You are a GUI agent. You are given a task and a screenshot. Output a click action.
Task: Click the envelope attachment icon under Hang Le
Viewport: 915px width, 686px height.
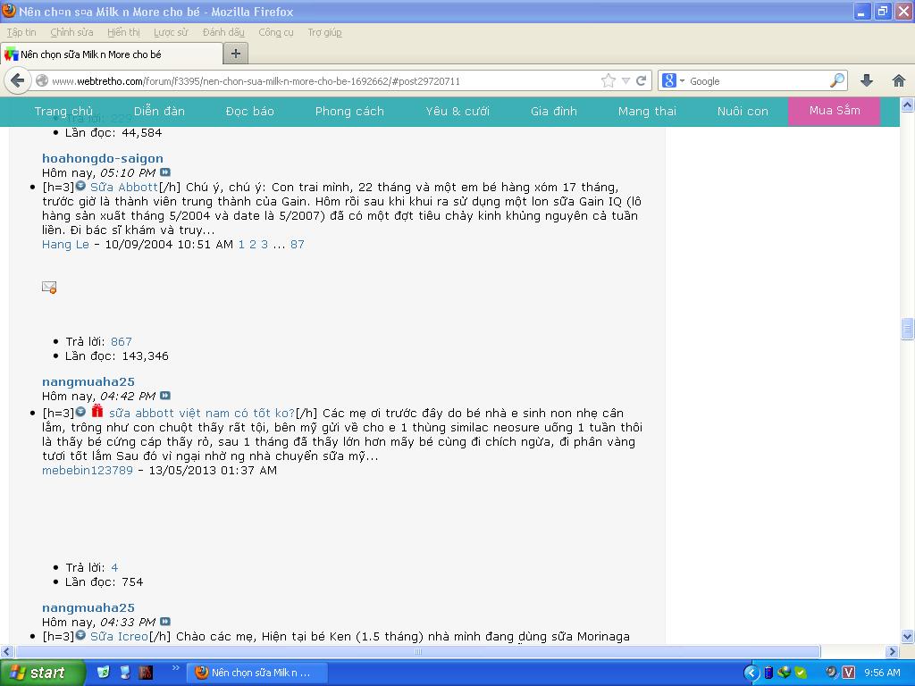[49, 287]
